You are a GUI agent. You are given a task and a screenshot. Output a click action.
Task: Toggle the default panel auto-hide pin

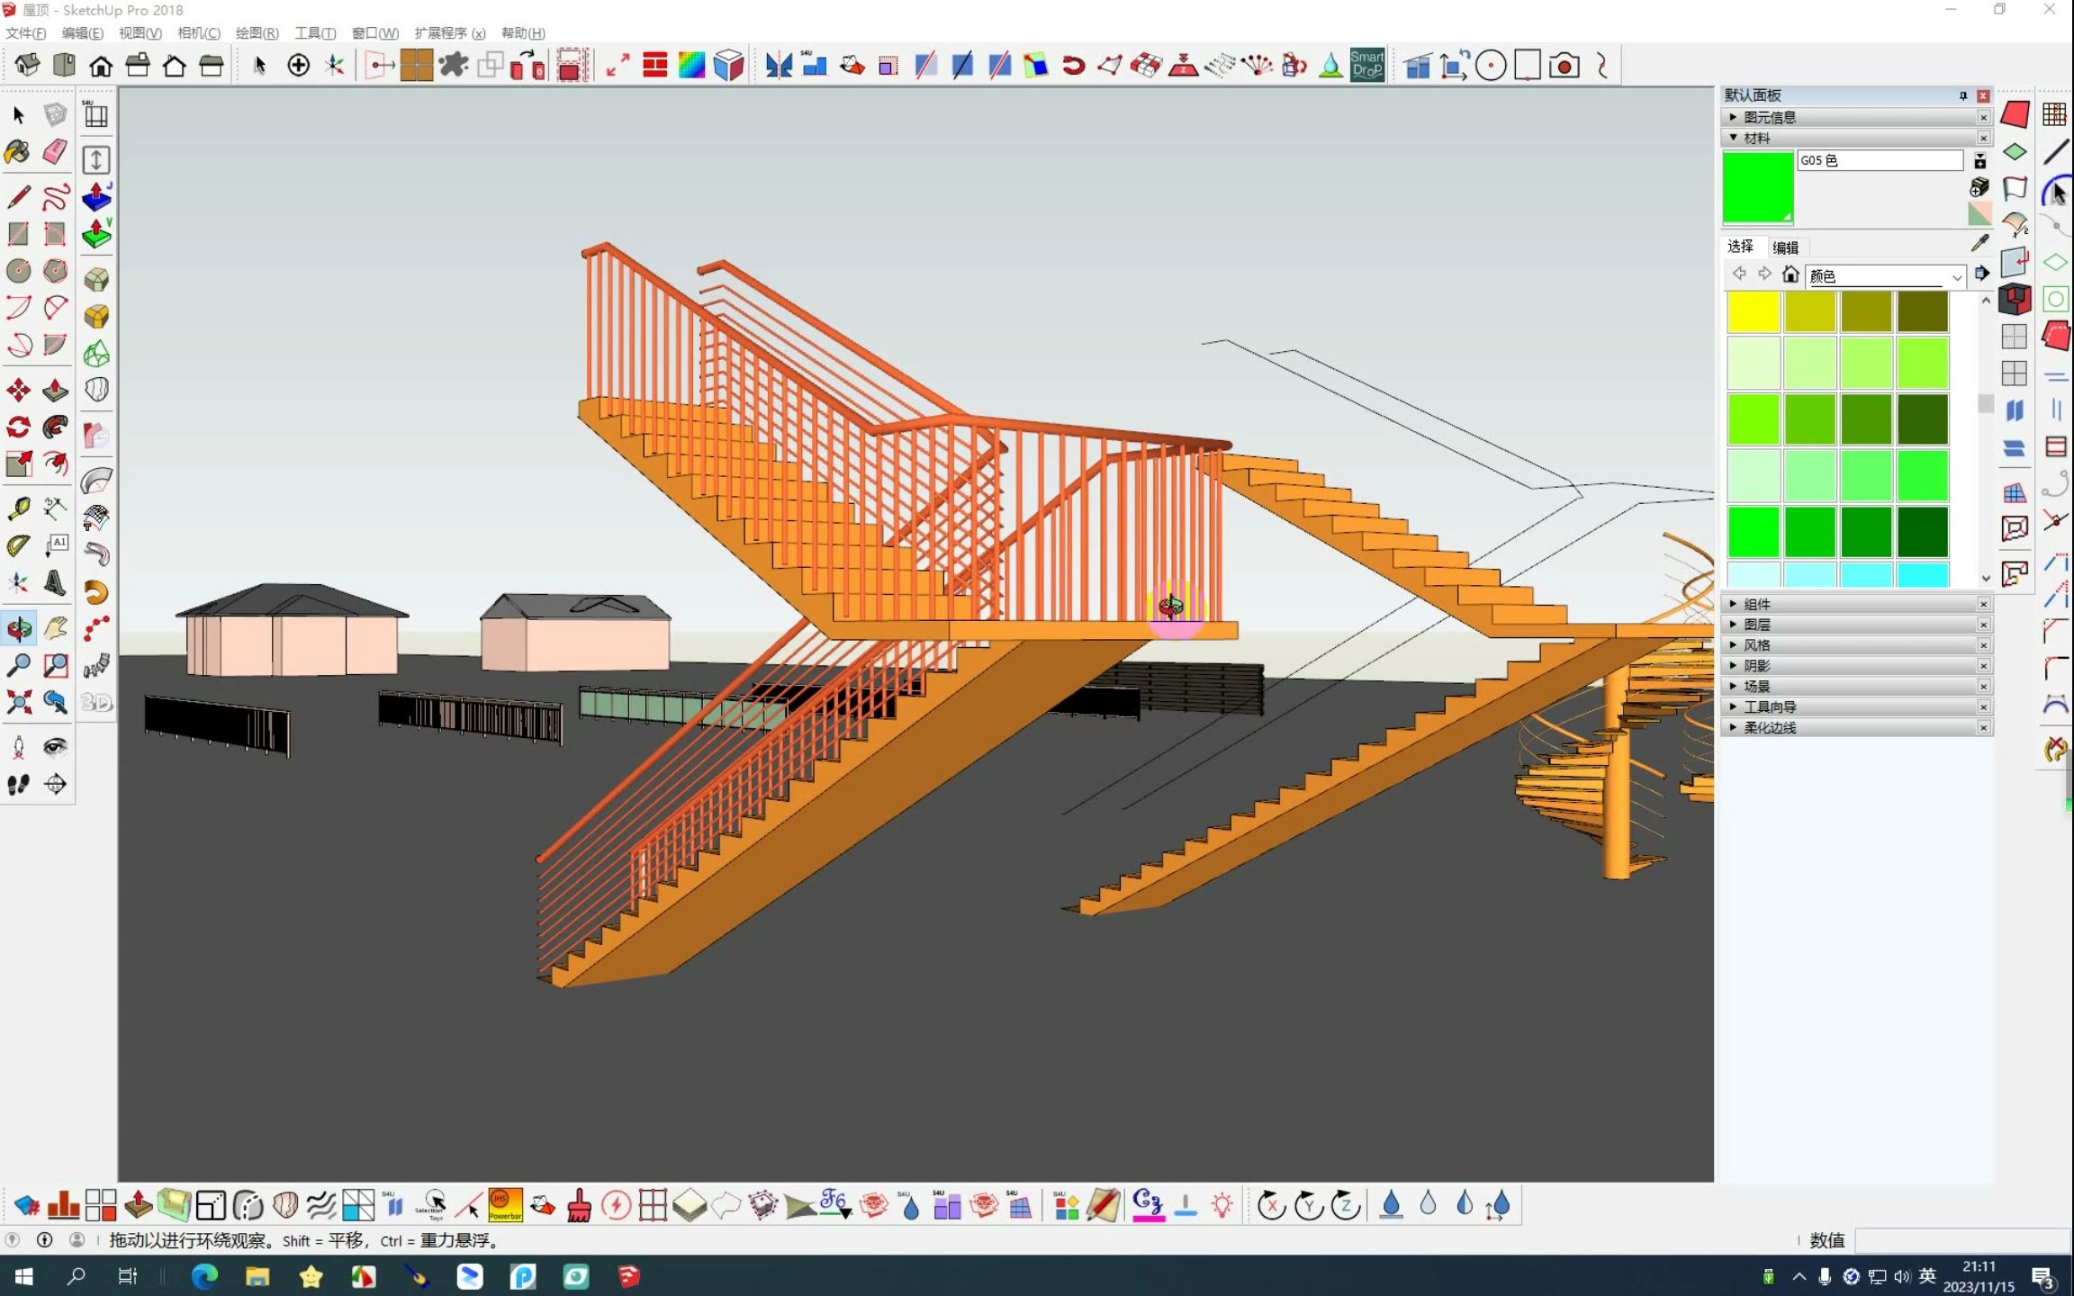tap(1962, 95)
